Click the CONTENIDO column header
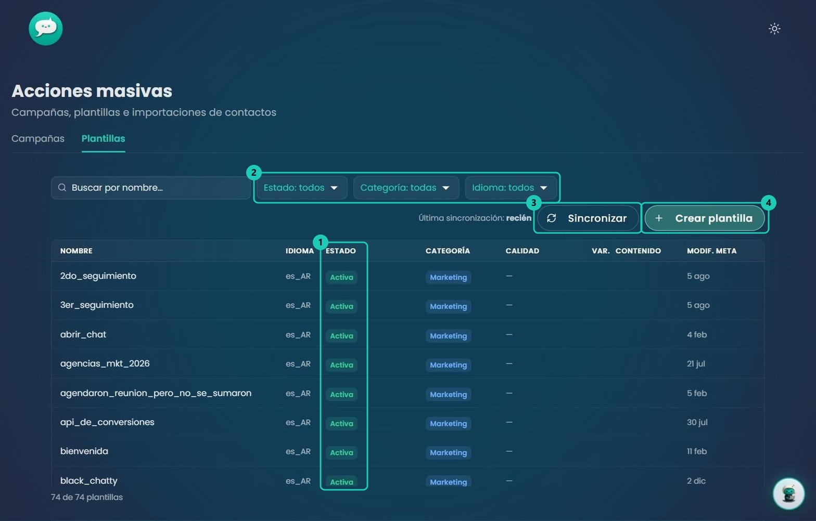Screen dimensions: 816x521 point(638,251)
